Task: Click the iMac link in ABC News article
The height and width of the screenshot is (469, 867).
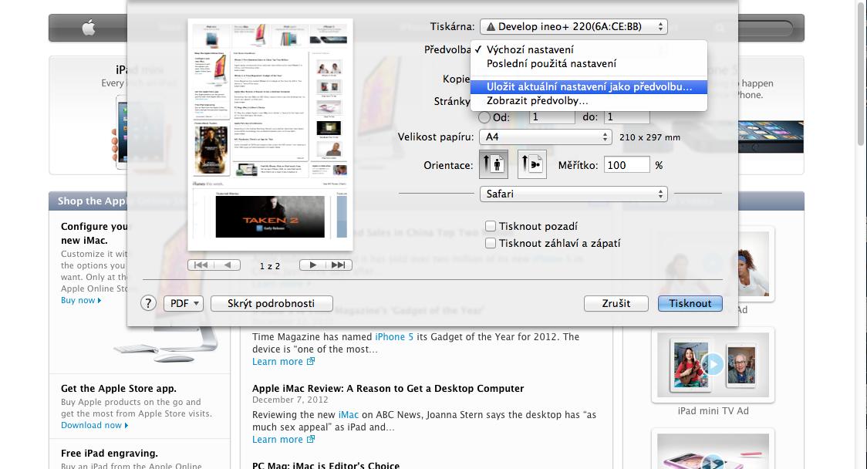Action: [349, 415]
